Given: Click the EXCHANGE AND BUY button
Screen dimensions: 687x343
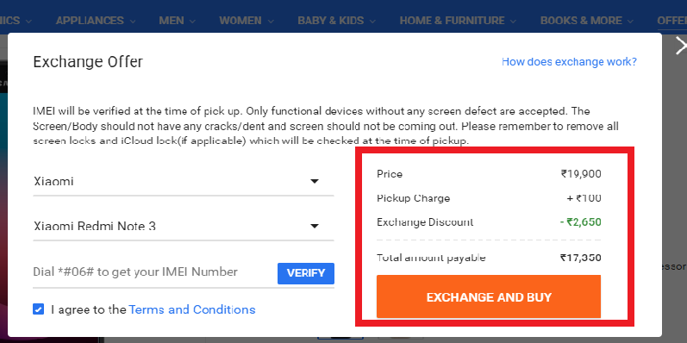Looking at the screenshot, I should tap(489, 297).
